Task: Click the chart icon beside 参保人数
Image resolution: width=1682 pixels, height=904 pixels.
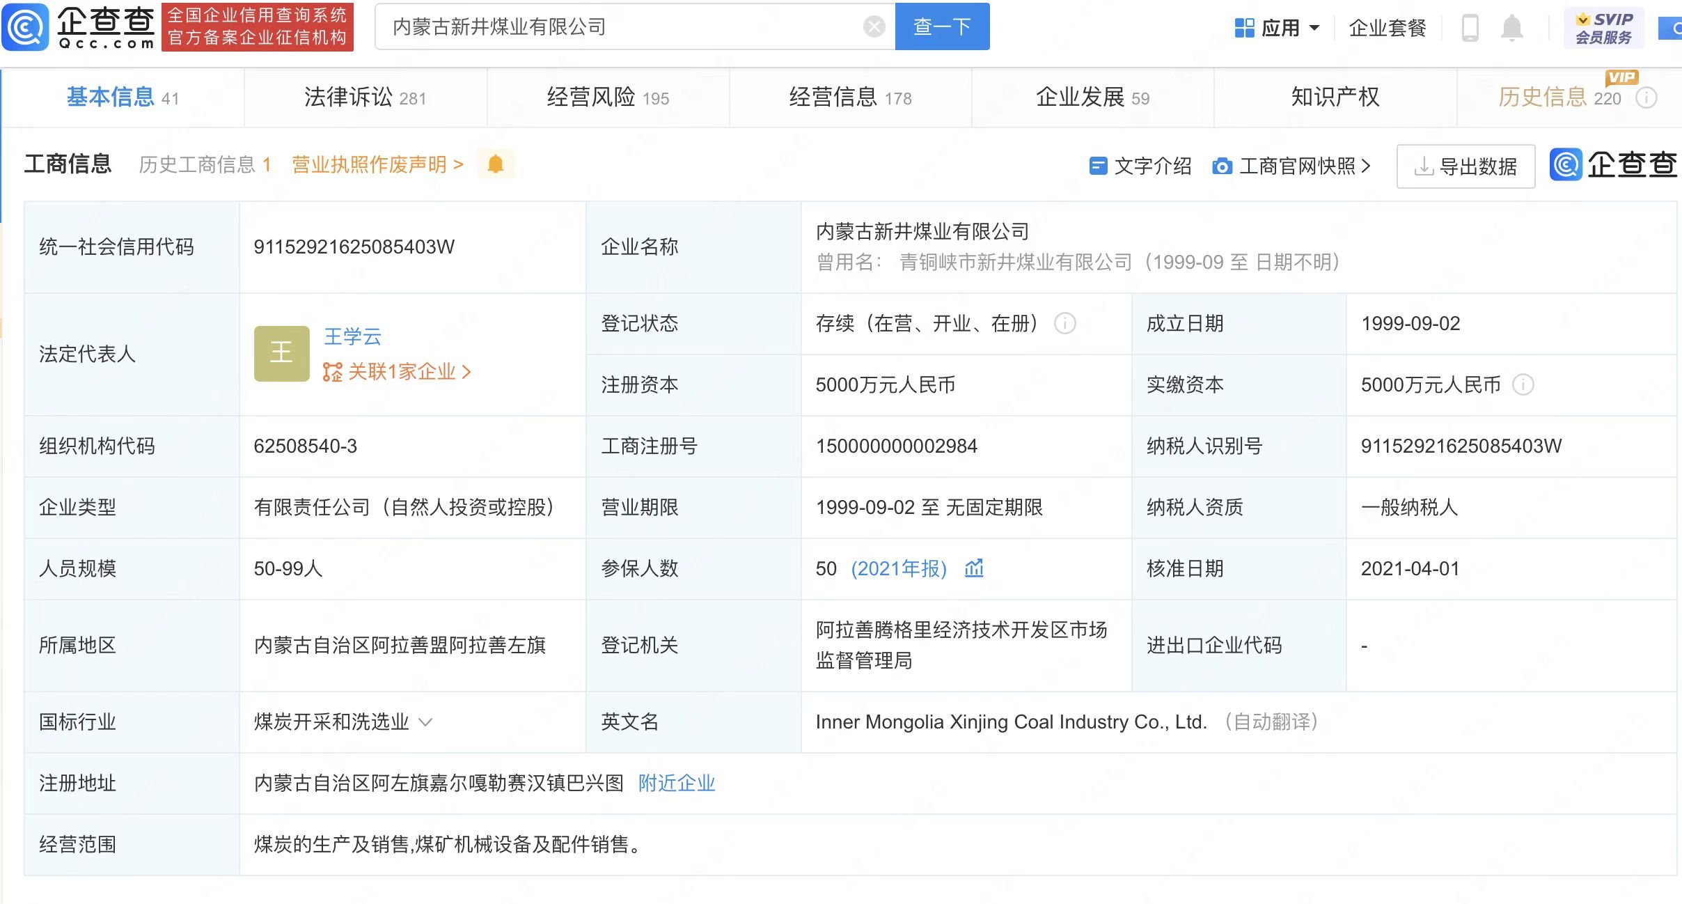Action: (x=974, y=568)
